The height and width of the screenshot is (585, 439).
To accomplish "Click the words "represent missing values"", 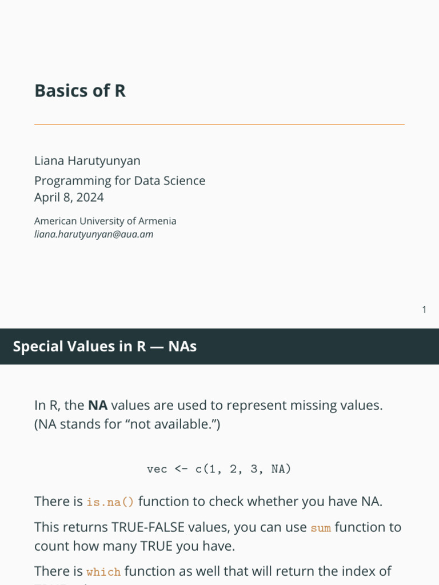I will pos(304,406).
